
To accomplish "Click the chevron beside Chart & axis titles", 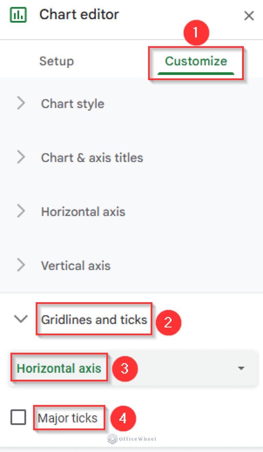I will [21, 157].
